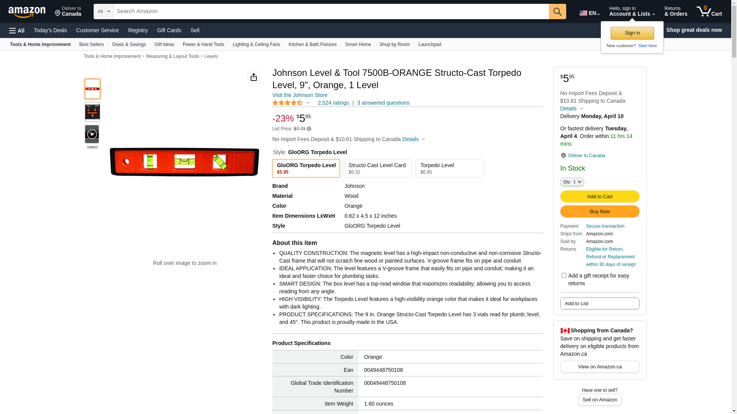Viewport: 737px width, 414px height.
Task: Click into the Search Amazon field
Action: click(x=330, y=11)
